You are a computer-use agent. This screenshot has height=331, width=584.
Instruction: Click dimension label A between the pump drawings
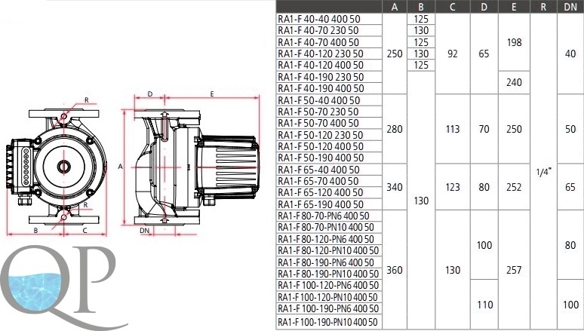pyautogui.click(x=121, y=165)
